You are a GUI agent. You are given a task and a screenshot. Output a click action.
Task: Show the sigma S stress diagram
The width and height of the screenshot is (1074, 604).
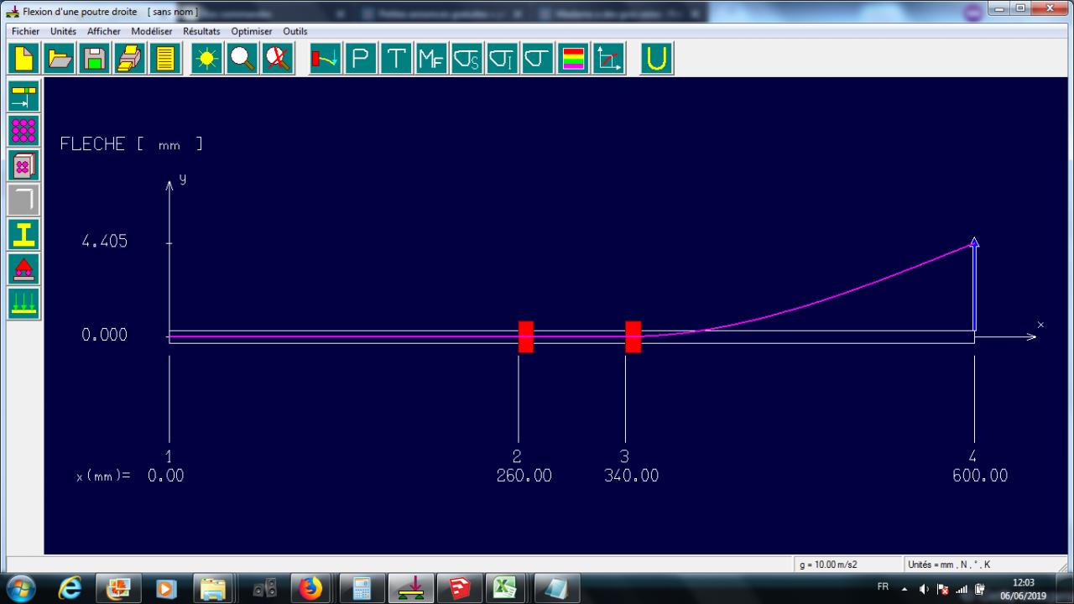coord(467,59)
